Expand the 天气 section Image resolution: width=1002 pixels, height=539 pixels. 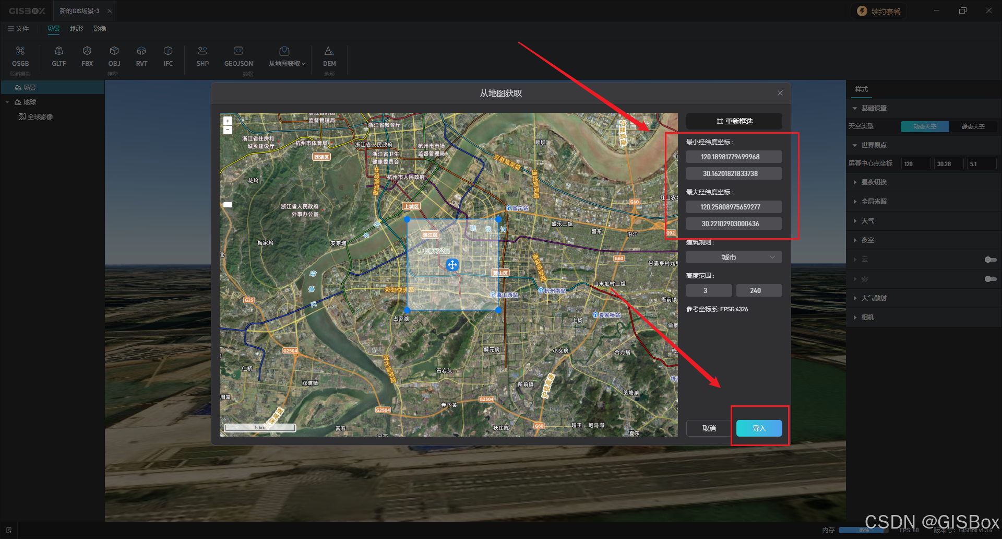point(855,221)
